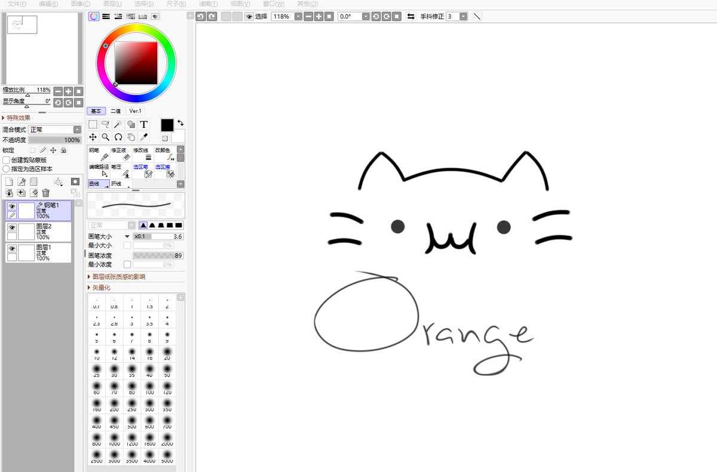Image resolution: width=717 pixels, height=472 pixels.
Task: Show the color wheel panel
Action: pyautogui.click(x=93, y=17)
